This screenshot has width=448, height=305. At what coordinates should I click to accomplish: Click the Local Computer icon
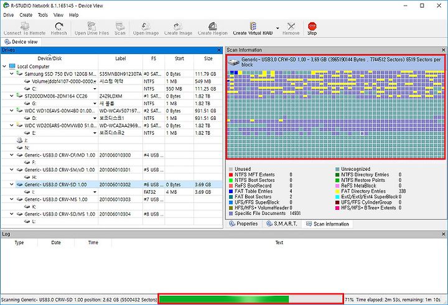click(12, 66)
